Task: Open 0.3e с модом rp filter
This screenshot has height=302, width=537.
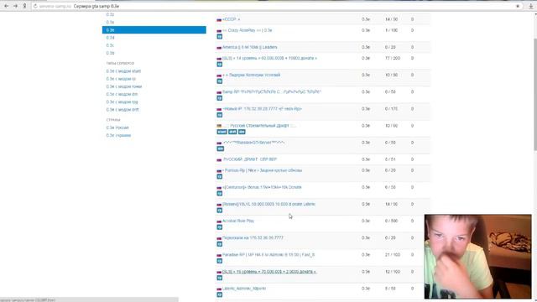Action: click(x=121, y=79)
